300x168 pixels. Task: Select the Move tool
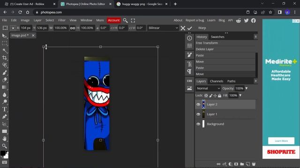4,36
